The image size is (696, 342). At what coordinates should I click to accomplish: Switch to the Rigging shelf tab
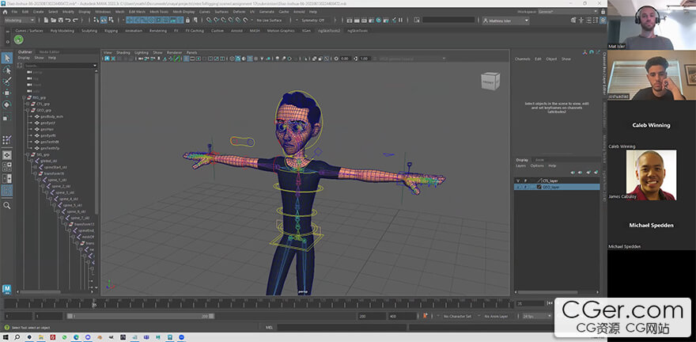tap(110, 31)
